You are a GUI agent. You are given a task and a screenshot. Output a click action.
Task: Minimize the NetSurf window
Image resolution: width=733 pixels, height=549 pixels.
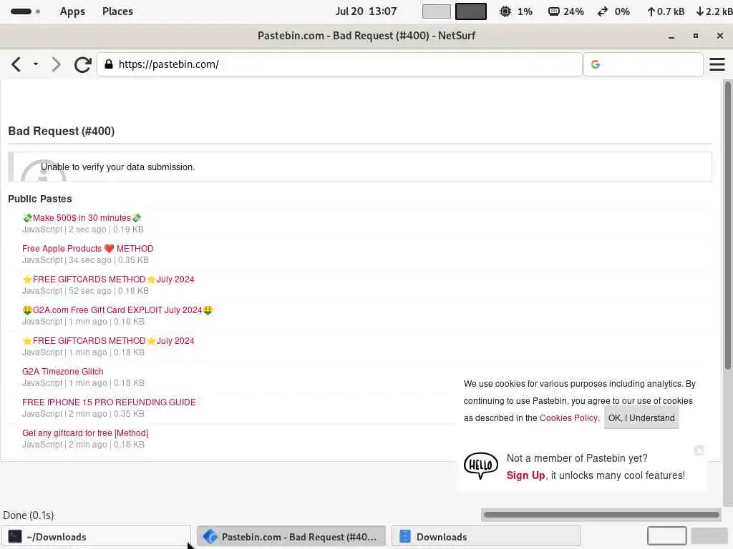point(671,36)
